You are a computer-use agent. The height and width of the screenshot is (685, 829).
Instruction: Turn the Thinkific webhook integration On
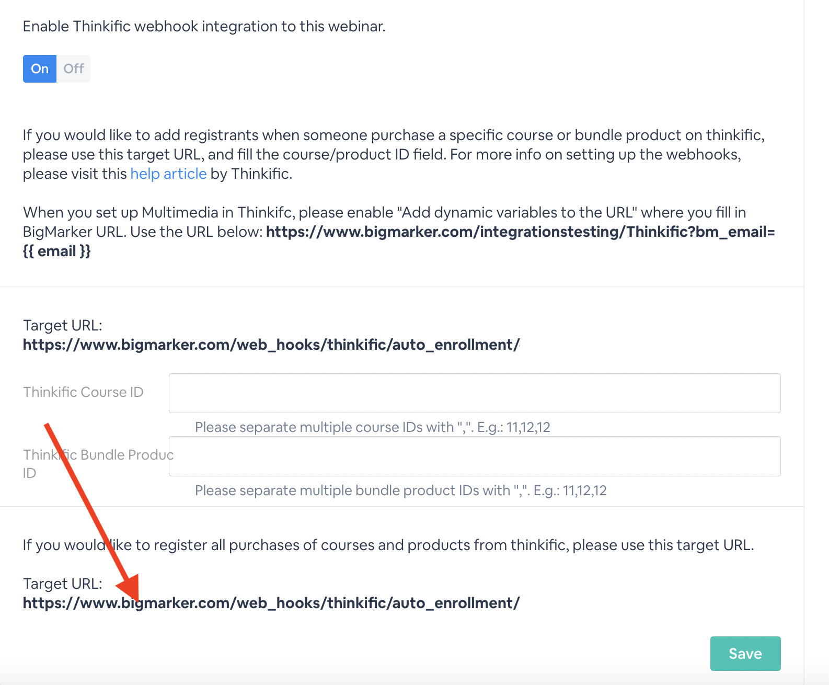(40, 68)
